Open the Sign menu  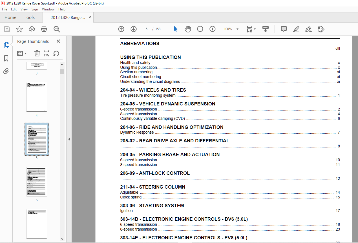coord(35,9)
